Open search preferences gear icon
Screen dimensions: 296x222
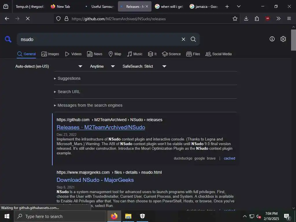283,39
